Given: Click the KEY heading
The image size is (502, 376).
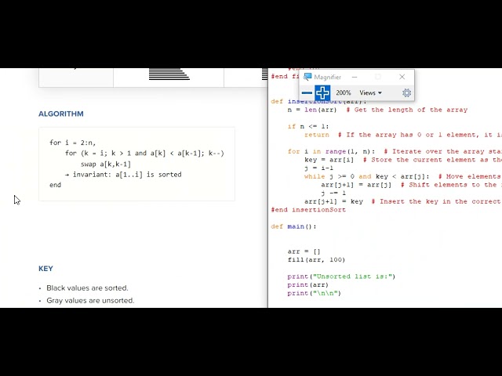Looking at the screenshot, I should pos(45,269).
